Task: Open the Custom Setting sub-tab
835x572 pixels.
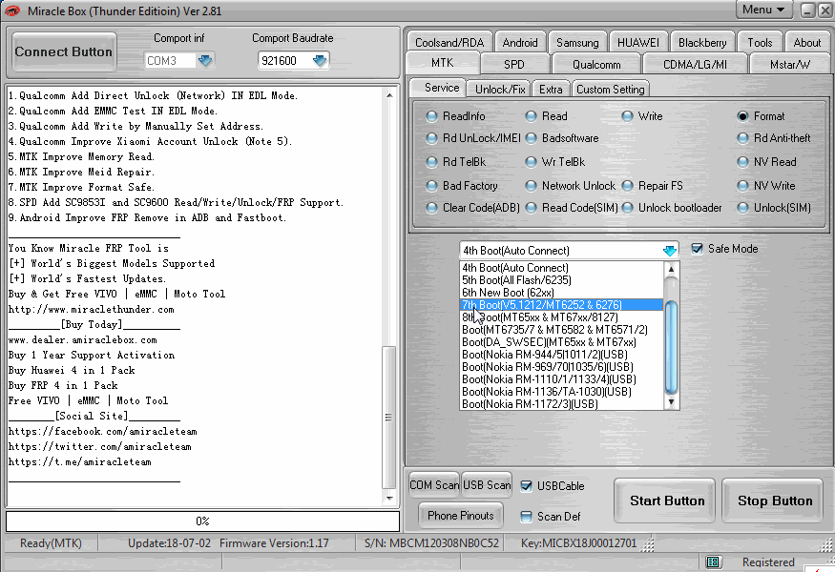Action: click(611, 90)
